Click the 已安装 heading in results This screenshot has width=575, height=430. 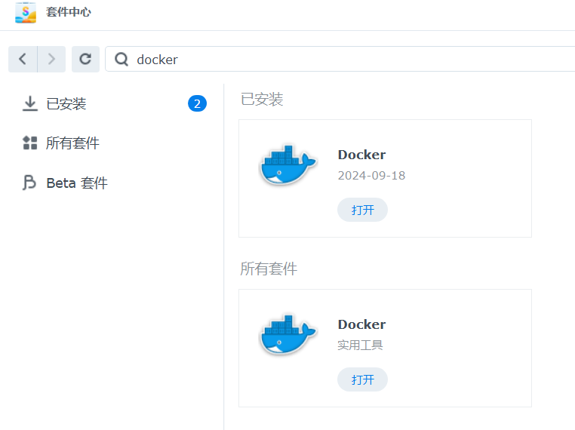tap(262, 100)
